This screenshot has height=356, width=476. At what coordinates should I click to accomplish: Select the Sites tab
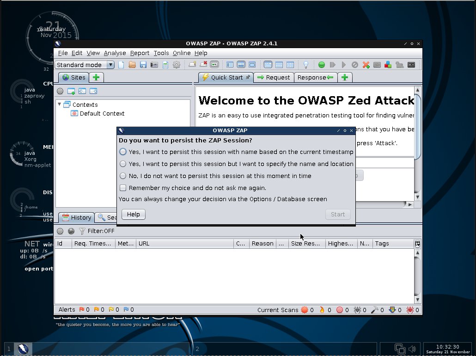point(74,78)
